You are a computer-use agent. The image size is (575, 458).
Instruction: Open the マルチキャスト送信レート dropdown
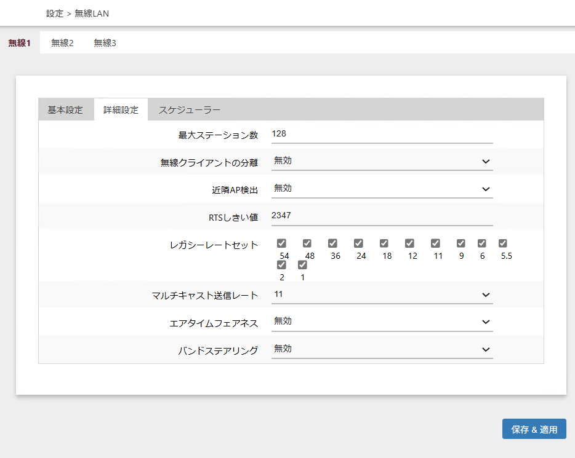382,294
